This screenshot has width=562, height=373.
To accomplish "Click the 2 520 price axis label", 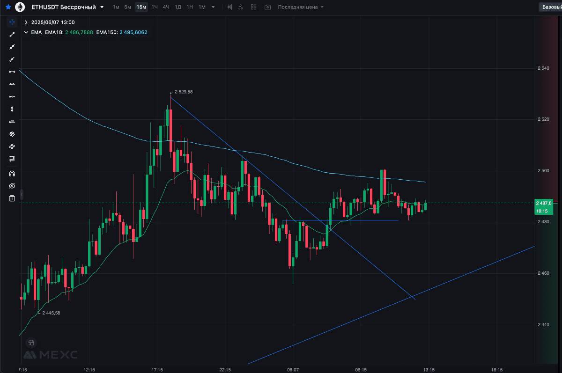I will [543, 119].
